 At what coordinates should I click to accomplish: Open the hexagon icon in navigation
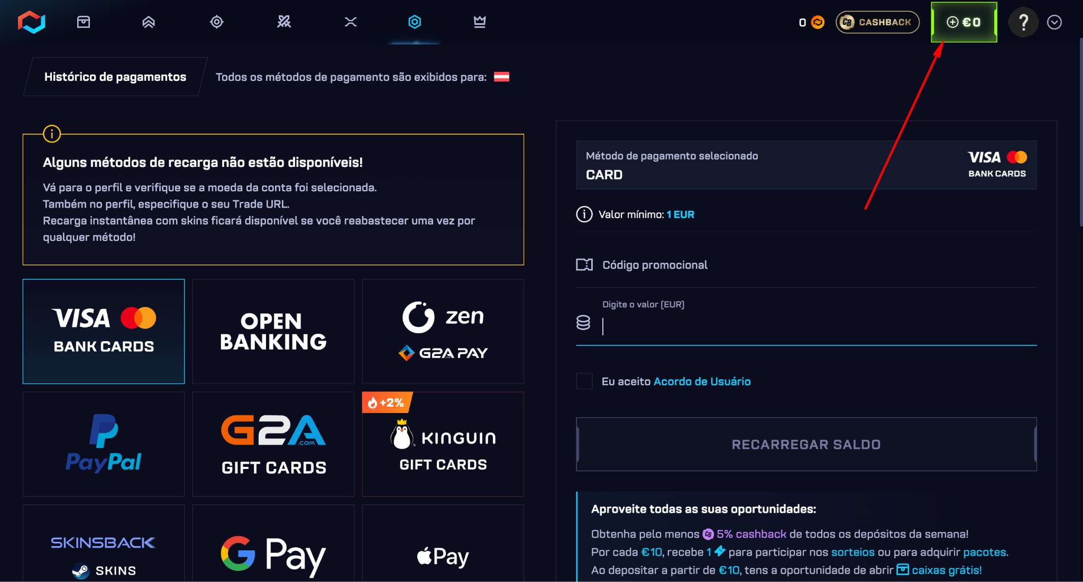pyautogui.click(x=415, y=22)
